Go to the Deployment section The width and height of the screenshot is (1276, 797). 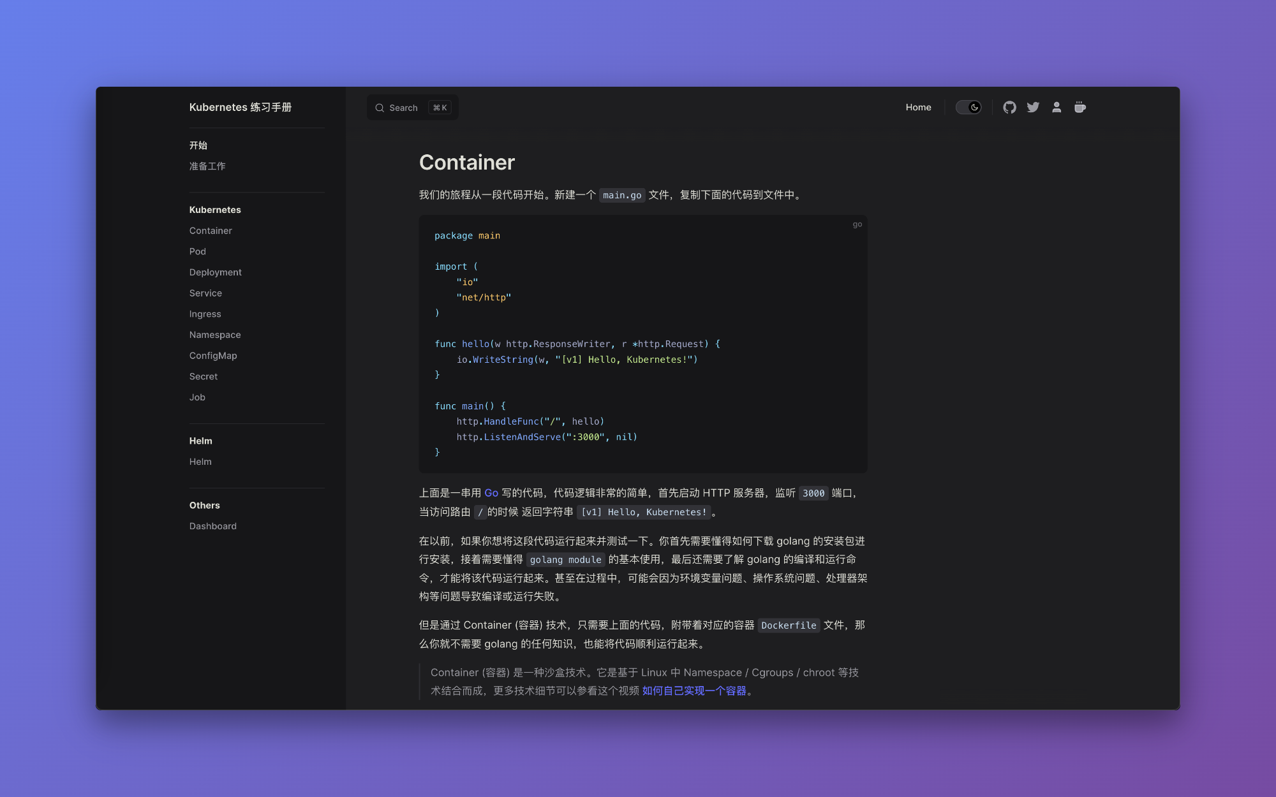(215, 272)
